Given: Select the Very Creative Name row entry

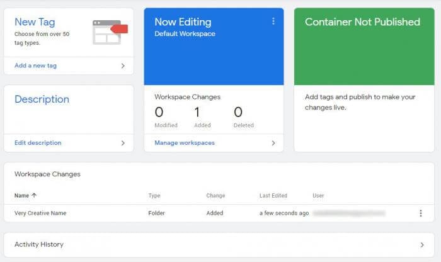Looking at the screenshot, I should coord(40,213).
